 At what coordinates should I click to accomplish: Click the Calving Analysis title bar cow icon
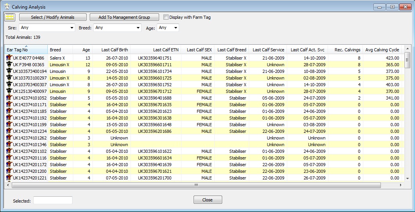(x=7, y=7)
